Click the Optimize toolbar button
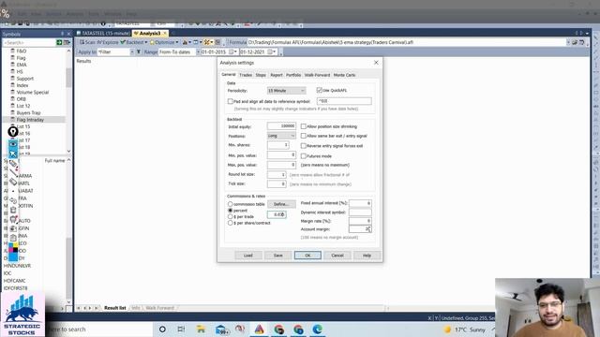Image resolution: width=600 pixels, height=337 pixels. tap(162, 42)
